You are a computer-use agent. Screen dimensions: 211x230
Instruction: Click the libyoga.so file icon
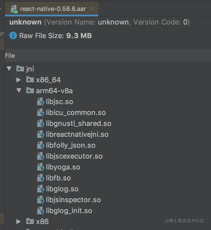(x=41, y=167)
